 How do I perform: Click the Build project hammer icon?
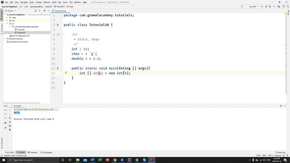[242, 6]
